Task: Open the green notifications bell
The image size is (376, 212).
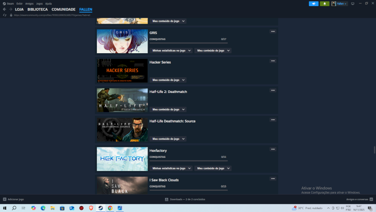Action: click(324, 4)
